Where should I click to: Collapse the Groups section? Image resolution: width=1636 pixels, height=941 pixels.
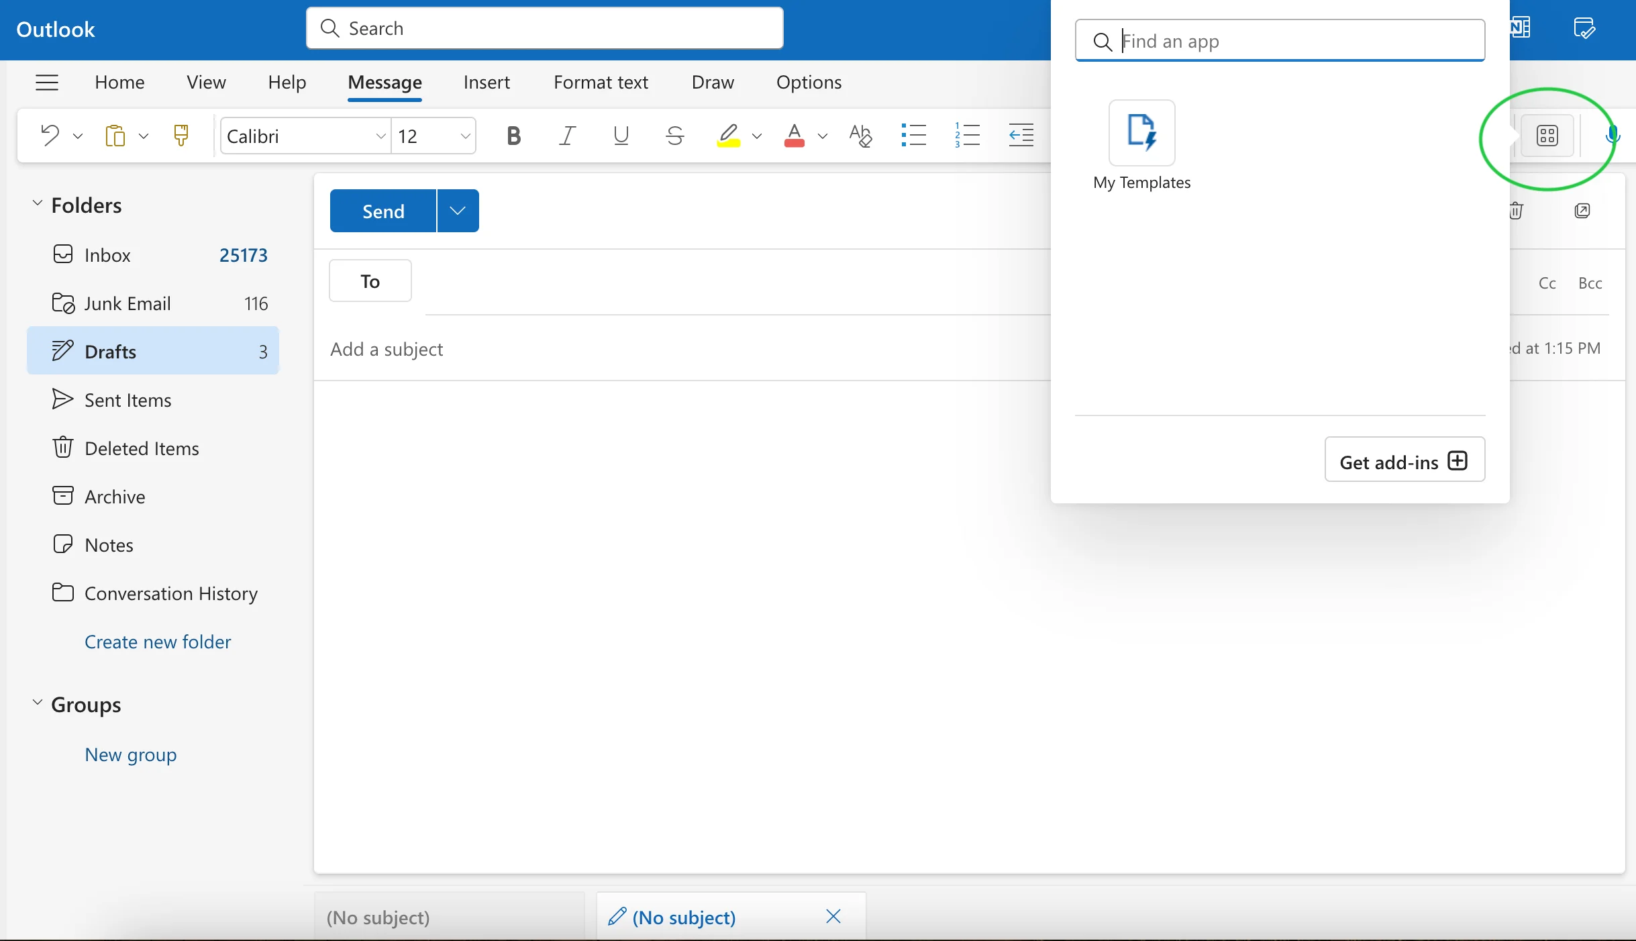coord(38,703)
